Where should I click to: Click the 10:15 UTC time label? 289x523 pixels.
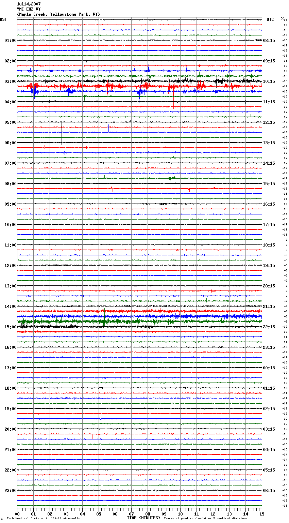(x=269, y=81)
